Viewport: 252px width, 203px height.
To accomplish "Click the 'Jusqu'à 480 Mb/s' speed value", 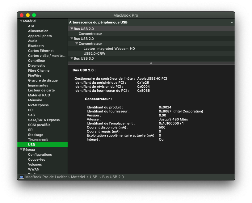I will pyautogui.click(x=173, y=119).
